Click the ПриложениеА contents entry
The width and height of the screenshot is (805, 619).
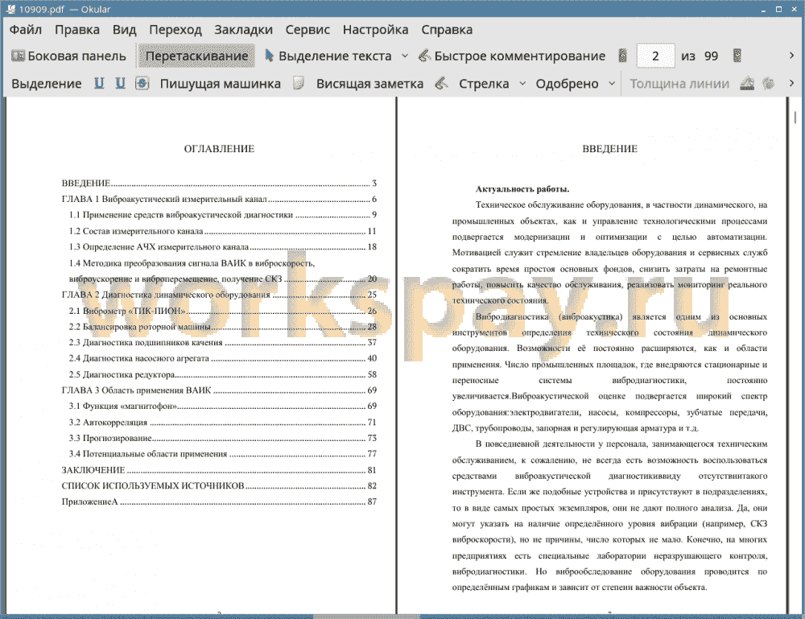(x=219, y=502)
